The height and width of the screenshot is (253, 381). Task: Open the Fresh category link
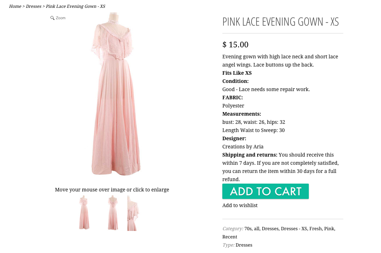(x=315, y=228)
